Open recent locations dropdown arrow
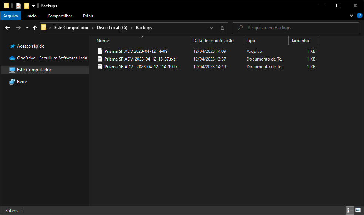364x215 pixels. [x=27, y=28]
